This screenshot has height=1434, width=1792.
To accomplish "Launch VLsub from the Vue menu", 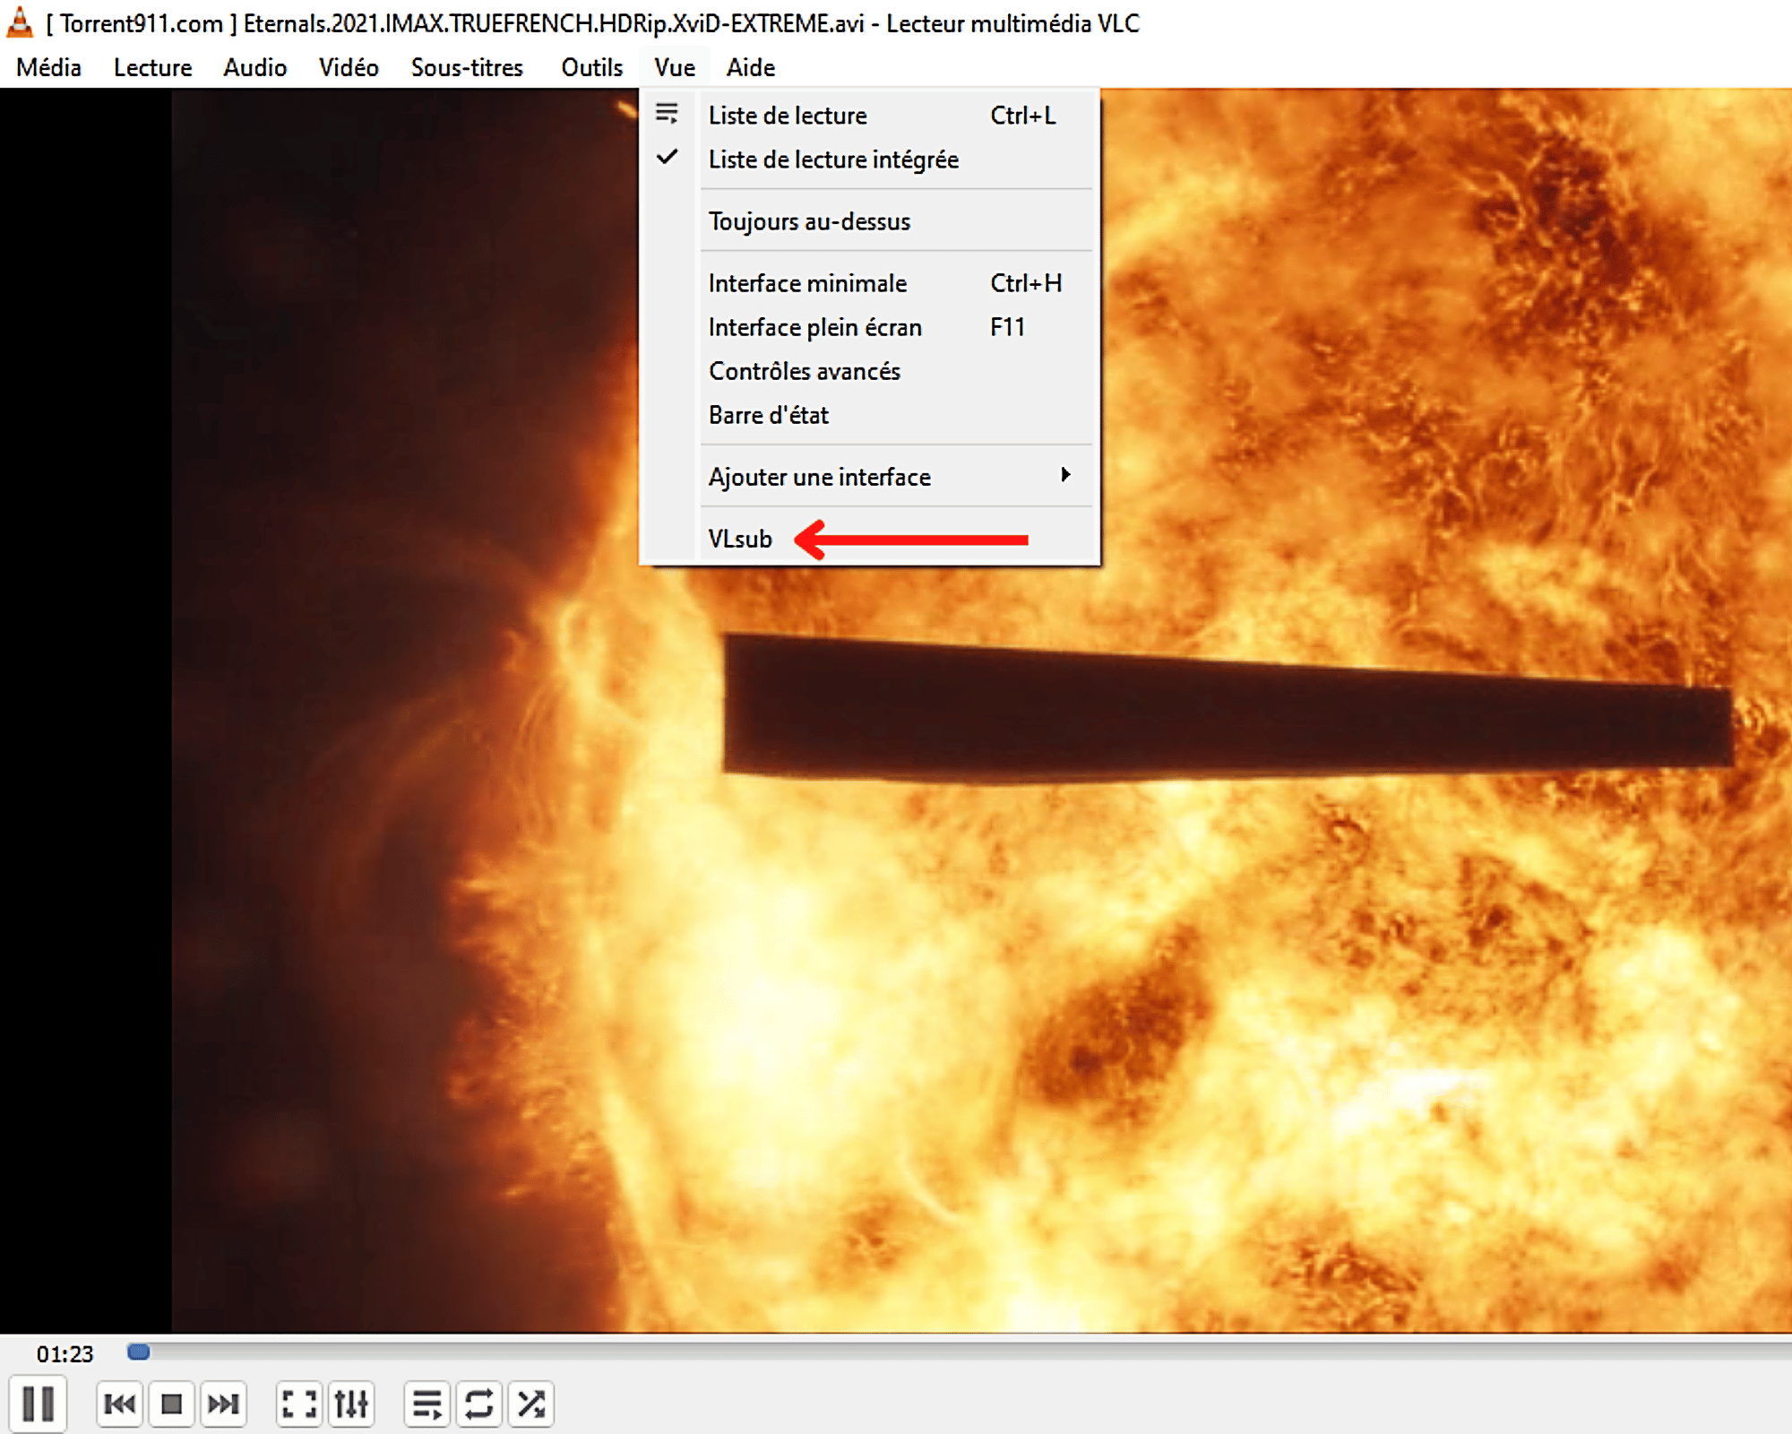I will click(870, 539).
